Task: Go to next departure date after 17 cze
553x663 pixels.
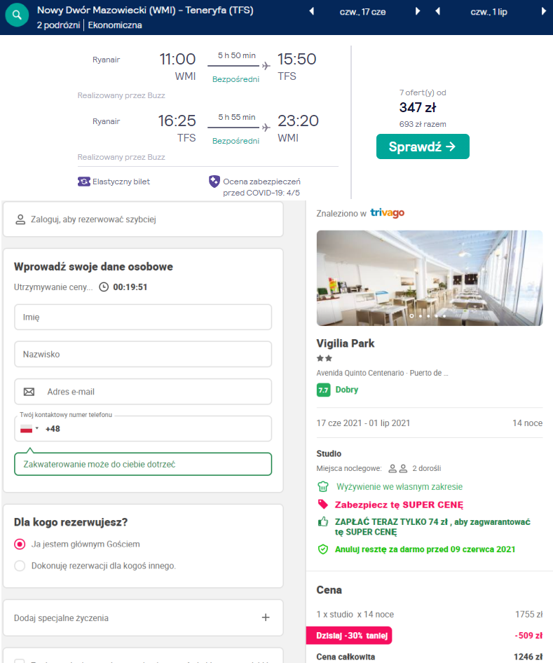Action: (418, 11)
